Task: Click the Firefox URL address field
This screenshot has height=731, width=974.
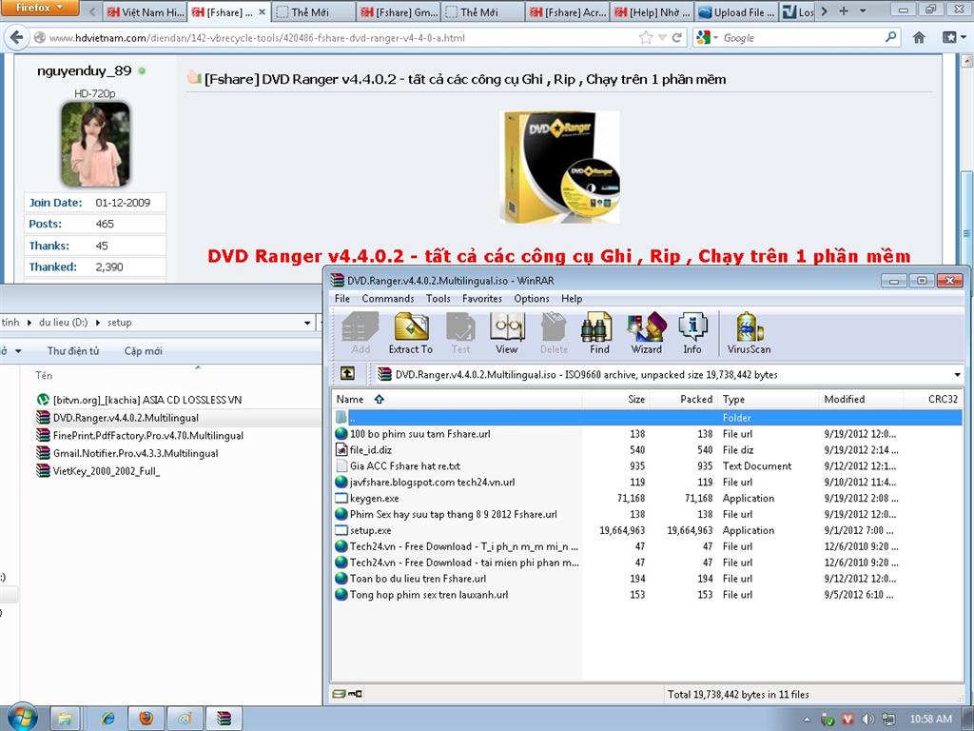Action: 341,38
